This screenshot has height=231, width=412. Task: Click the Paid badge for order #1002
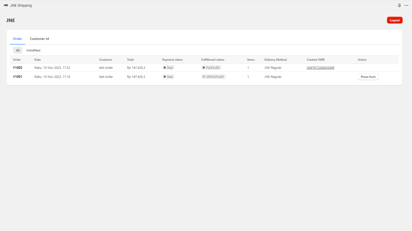pyautogui.click(x=168, y=68)
